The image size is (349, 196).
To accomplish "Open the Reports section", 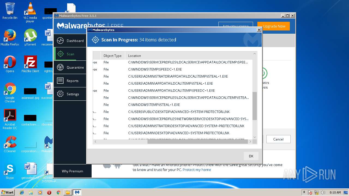I will tap(70, 81).
